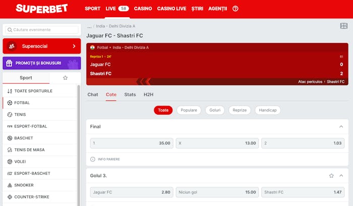
Task: Select the Handicap filter pill
Action: coord(268,110)
